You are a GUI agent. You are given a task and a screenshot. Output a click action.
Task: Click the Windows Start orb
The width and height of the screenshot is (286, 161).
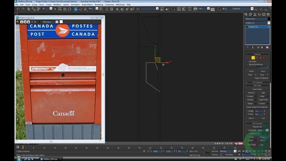coord(19,159)
